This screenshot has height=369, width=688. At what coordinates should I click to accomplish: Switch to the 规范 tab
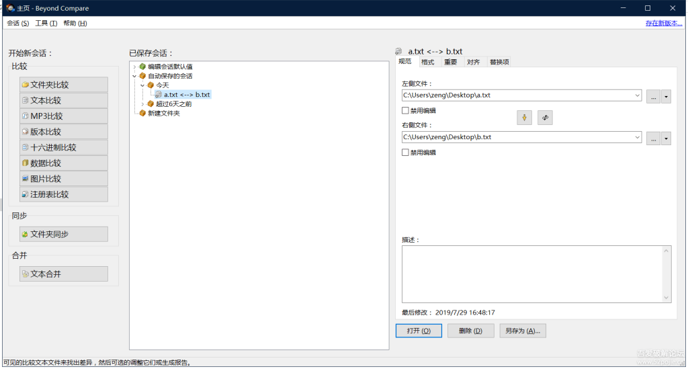(405, 61)
